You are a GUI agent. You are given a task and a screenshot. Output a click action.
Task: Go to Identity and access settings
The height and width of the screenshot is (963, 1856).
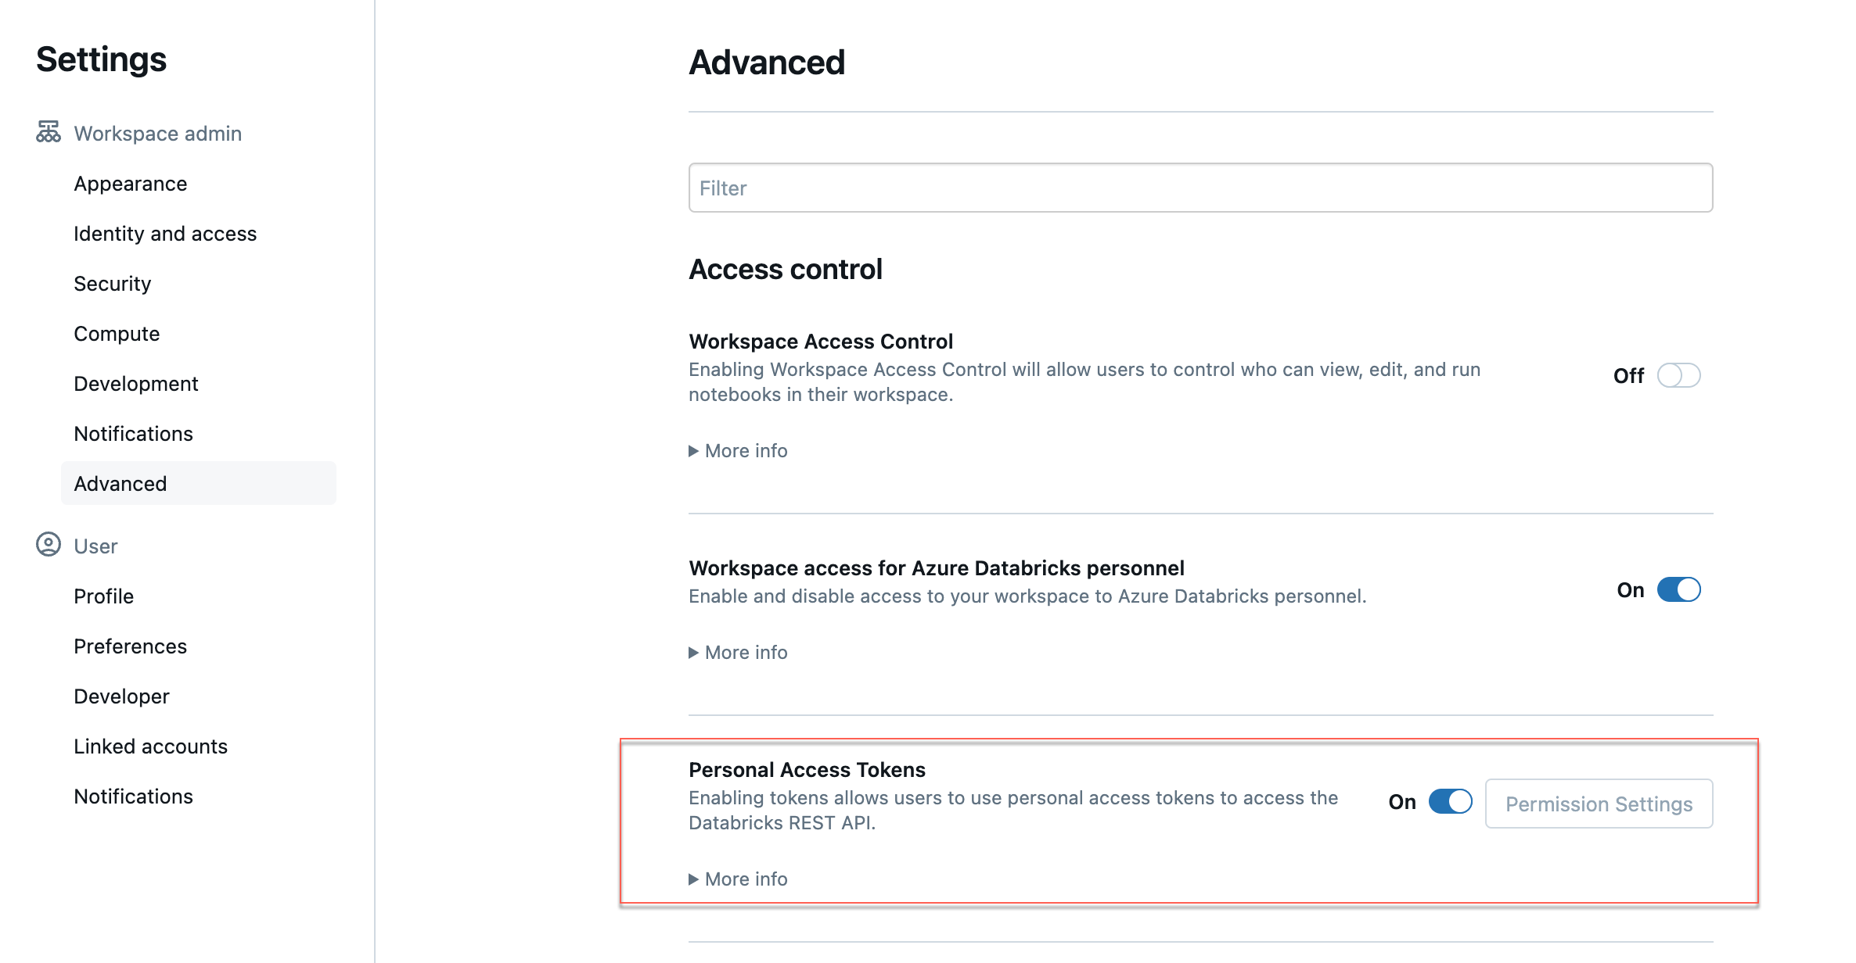(165, 234)
